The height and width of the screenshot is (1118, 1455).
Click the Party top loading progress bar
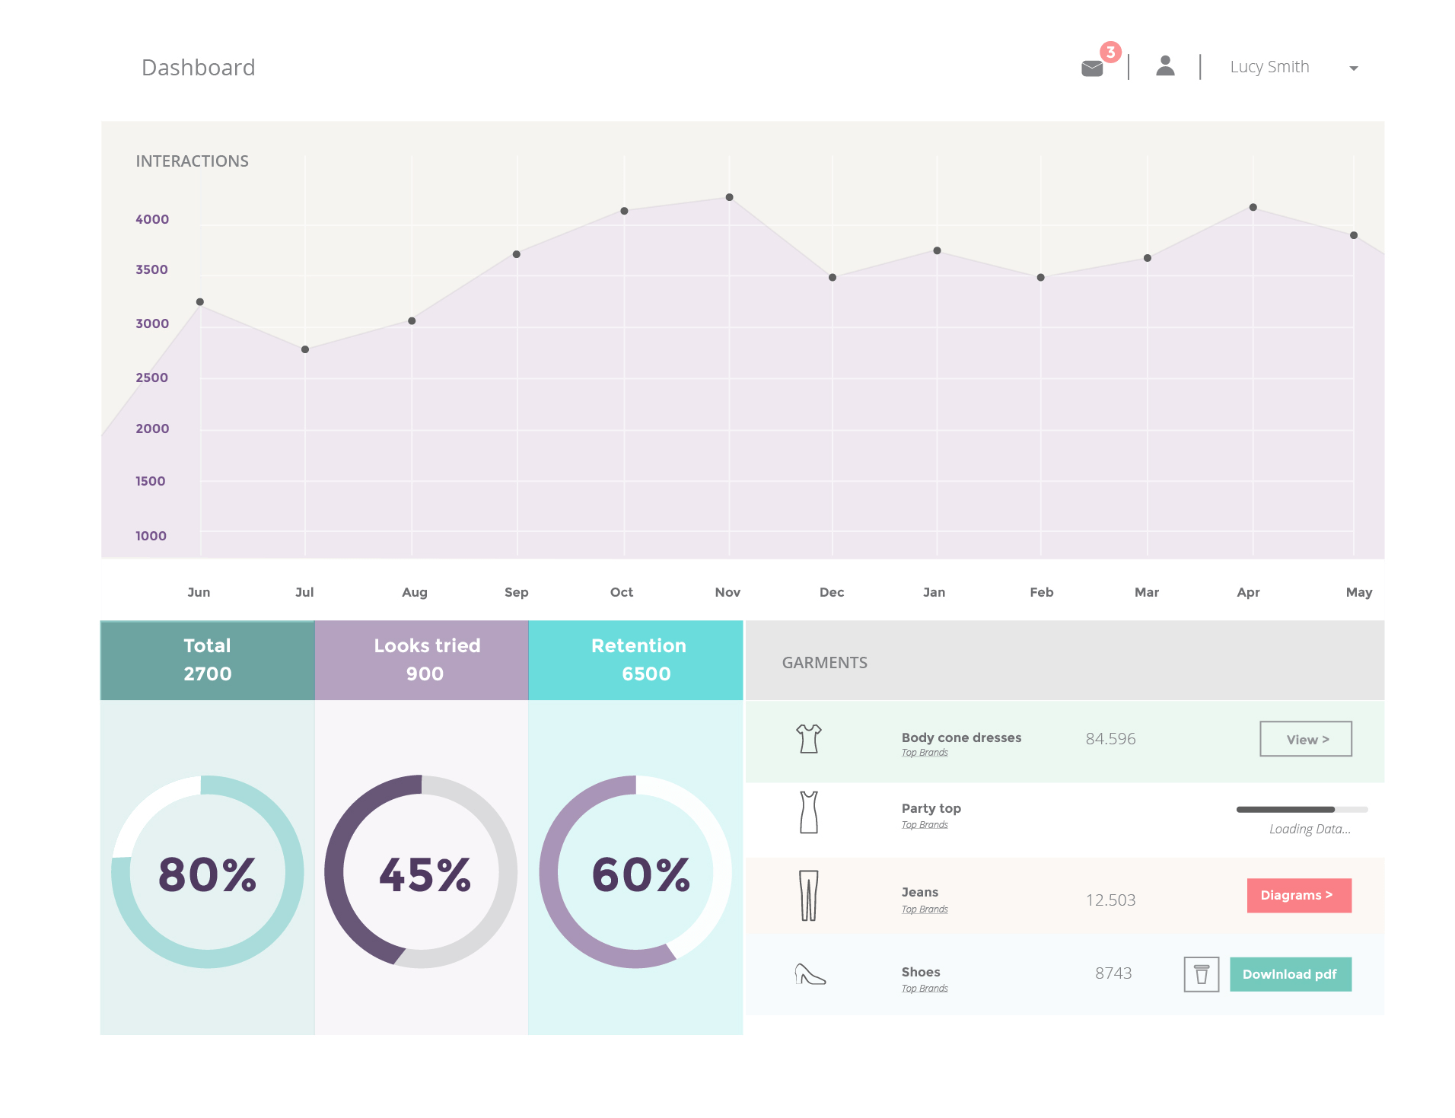coord(1302,810)
